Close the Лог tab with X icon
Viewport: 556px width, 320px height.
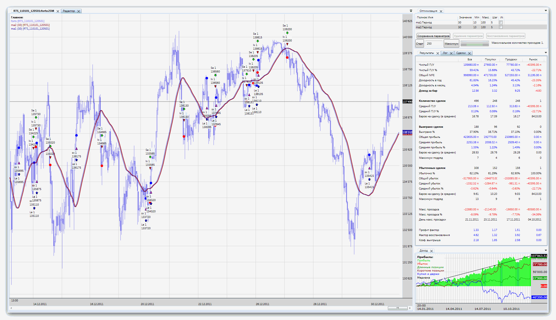coord(451,53)
